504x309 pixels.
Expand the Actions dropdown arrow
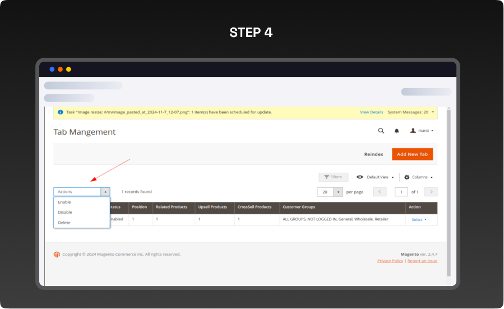coord(105,192)
